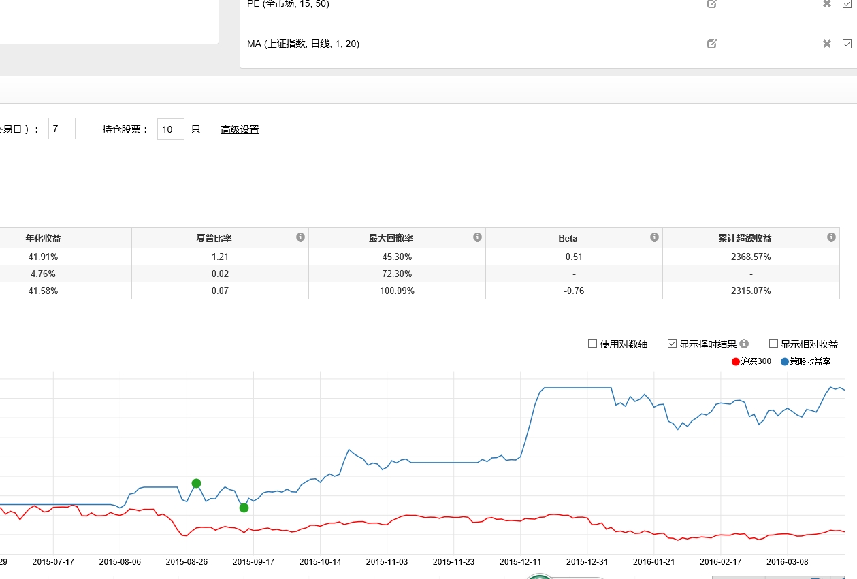The width and height of the screenshot is (857, 579).
Task: Uncheck the MA (上证指数) condition checkbox
Action: (847, 44)
